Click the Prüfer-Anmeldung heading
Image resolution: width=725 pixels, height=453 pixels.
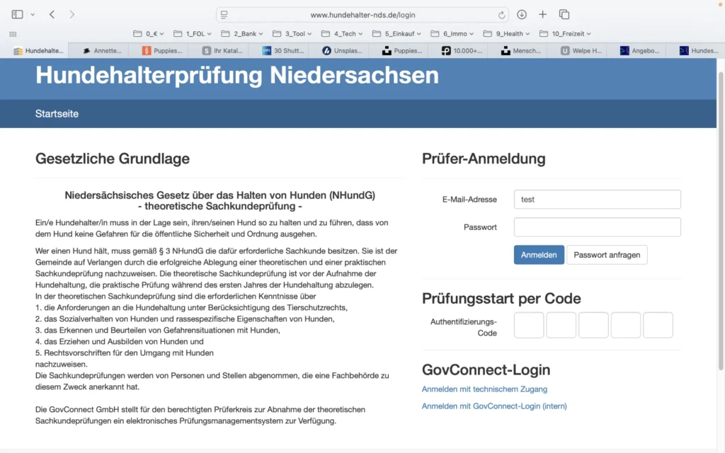[x=483, y=159]
